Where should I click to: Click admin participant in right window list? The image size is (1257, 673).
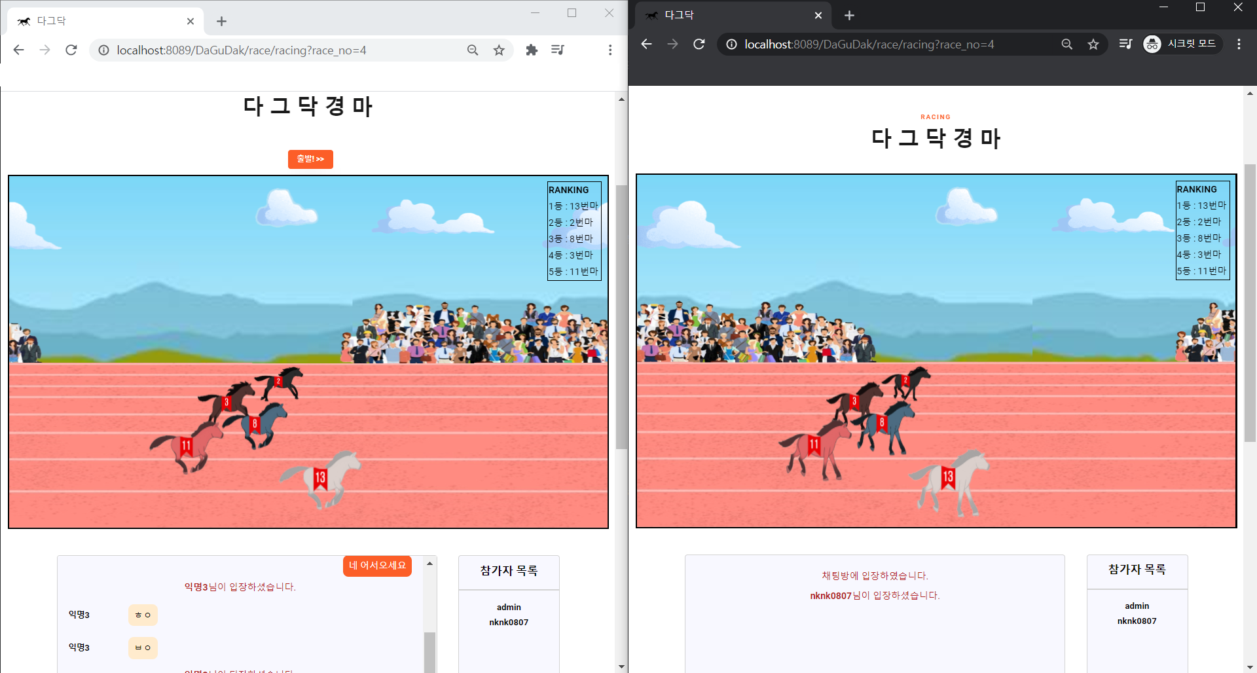[x=1137, y=606]
